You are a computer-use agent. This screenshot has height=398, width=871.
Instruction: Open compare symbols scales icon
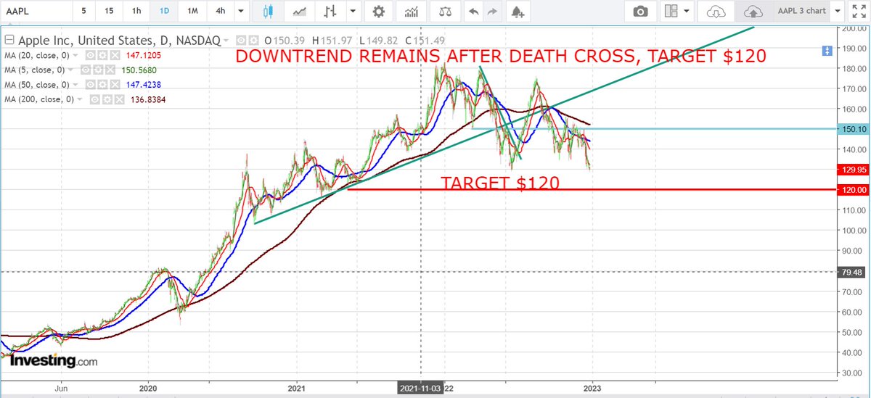point(444,12)
